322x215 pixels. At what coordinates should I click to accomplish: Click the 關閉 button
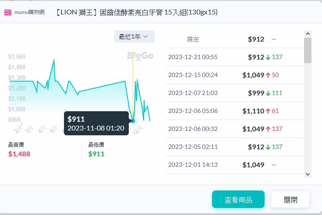tap(290, 200)
